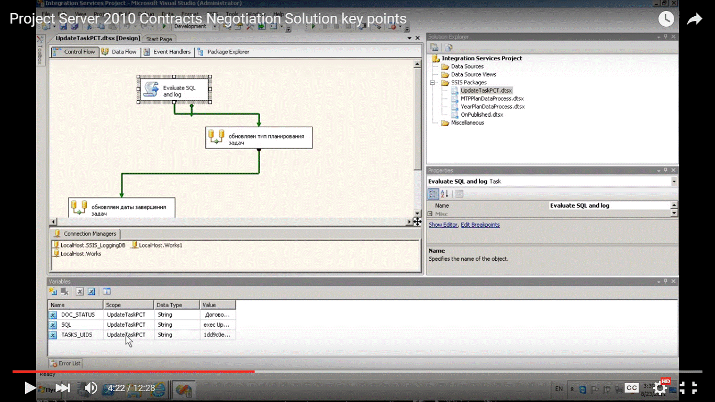Collapse the Misc property category

430,214
